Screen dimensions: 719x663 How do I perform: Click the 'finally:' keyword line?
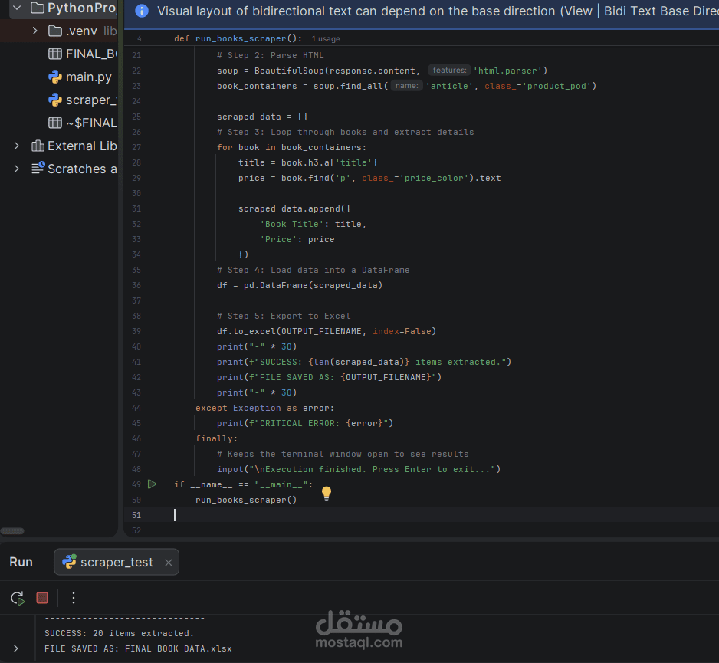[216, 438]
